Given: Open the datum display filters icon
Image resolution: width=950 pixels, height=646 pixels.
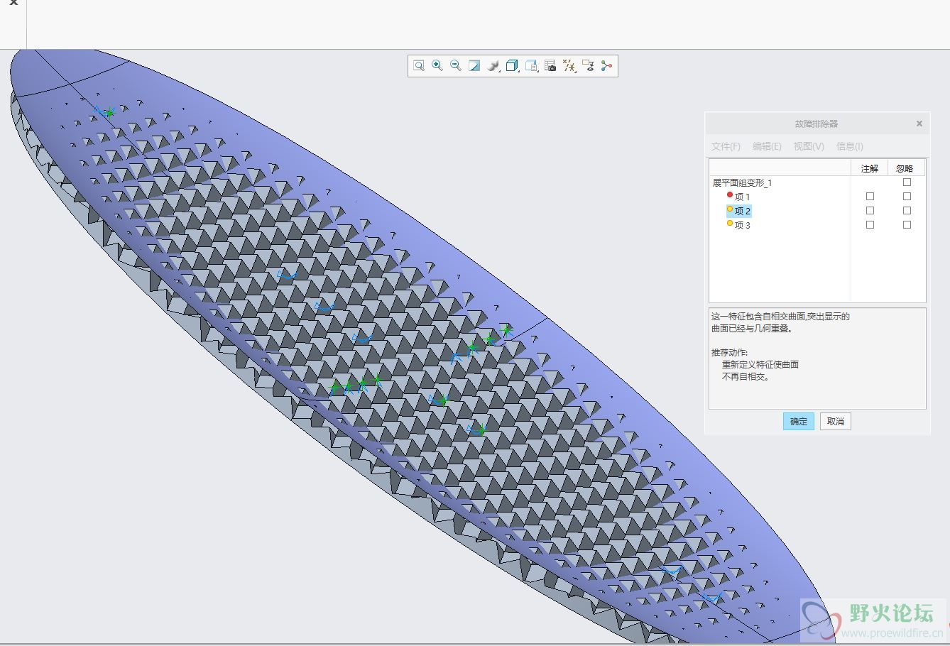Looking at the screenshot, I should pos(569,66).
